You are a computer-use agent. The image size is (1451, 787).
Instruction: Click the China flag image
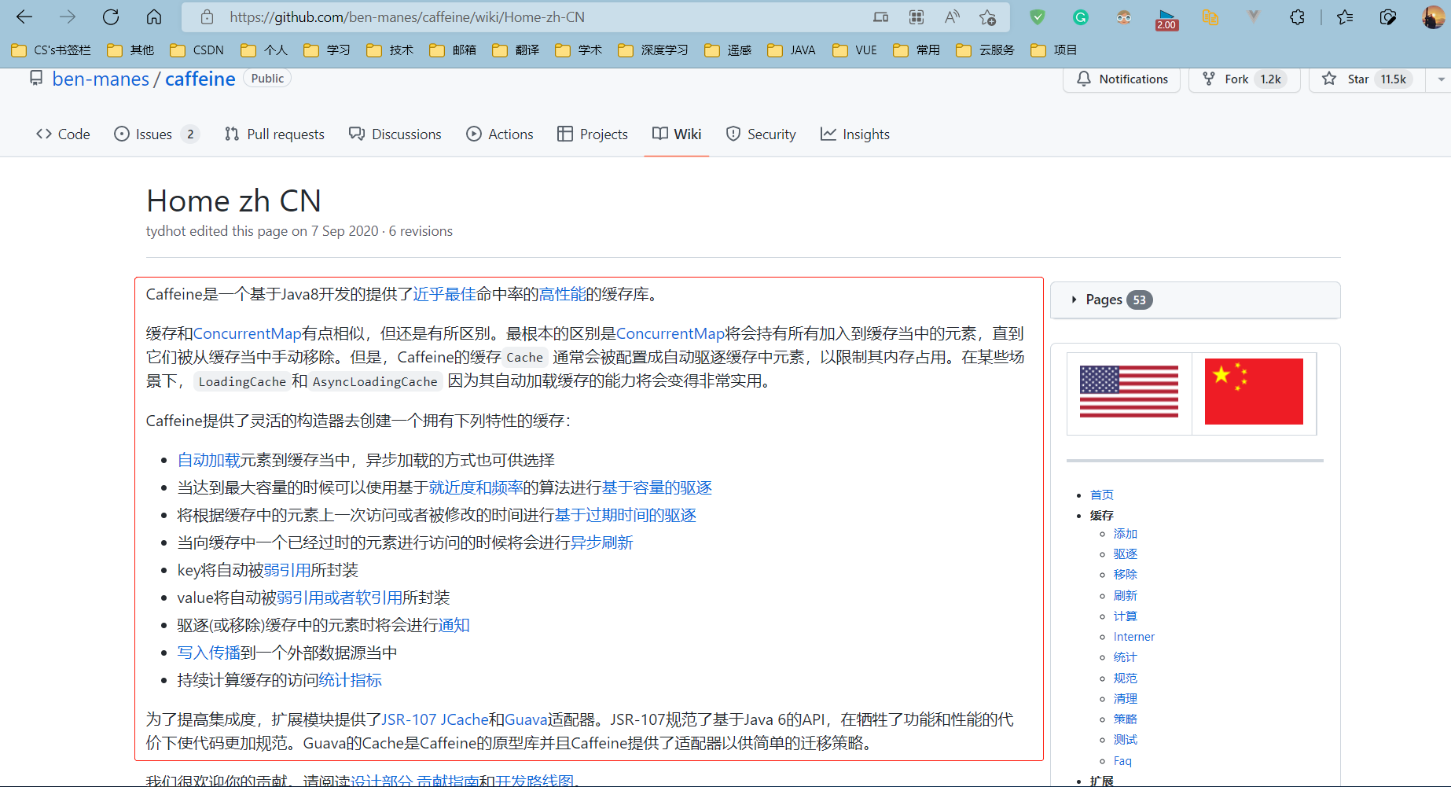coord(1254,392)
